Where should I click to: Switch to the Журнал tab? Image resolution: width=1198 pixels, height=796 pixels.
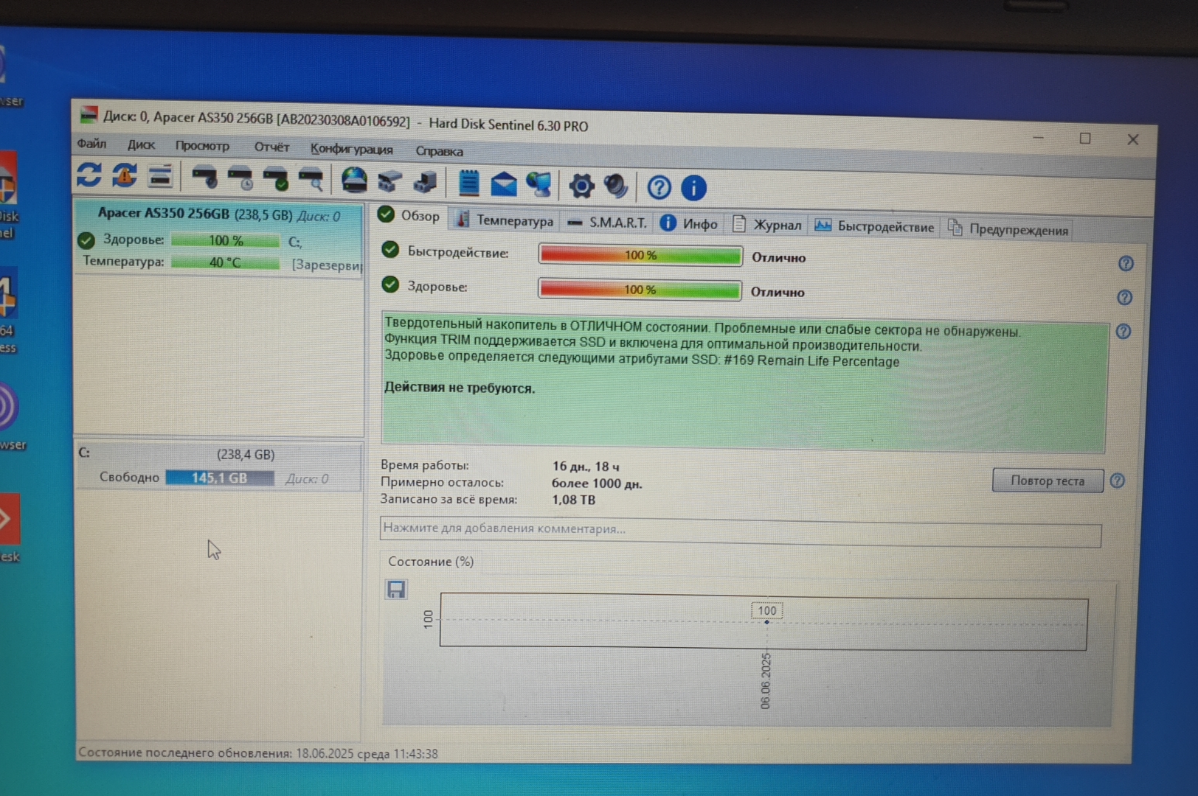pos(767,225)
